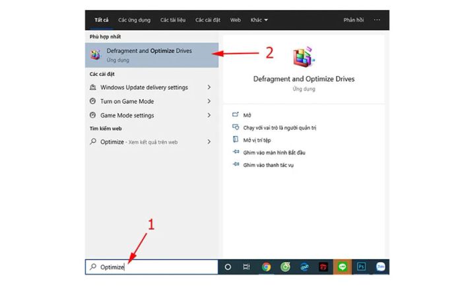Expand Game Mode settings chevron
The image size is (462, 286).
[x=209, y=116]
